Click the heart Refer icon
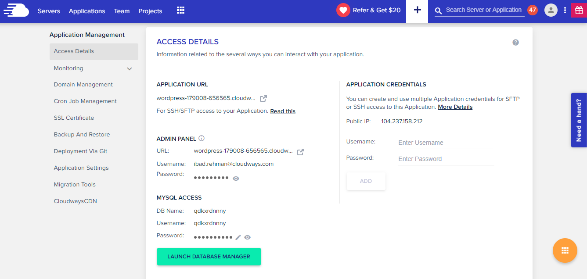Image resolution: width=587 pixels, height=279 pixels. point(343,10)
